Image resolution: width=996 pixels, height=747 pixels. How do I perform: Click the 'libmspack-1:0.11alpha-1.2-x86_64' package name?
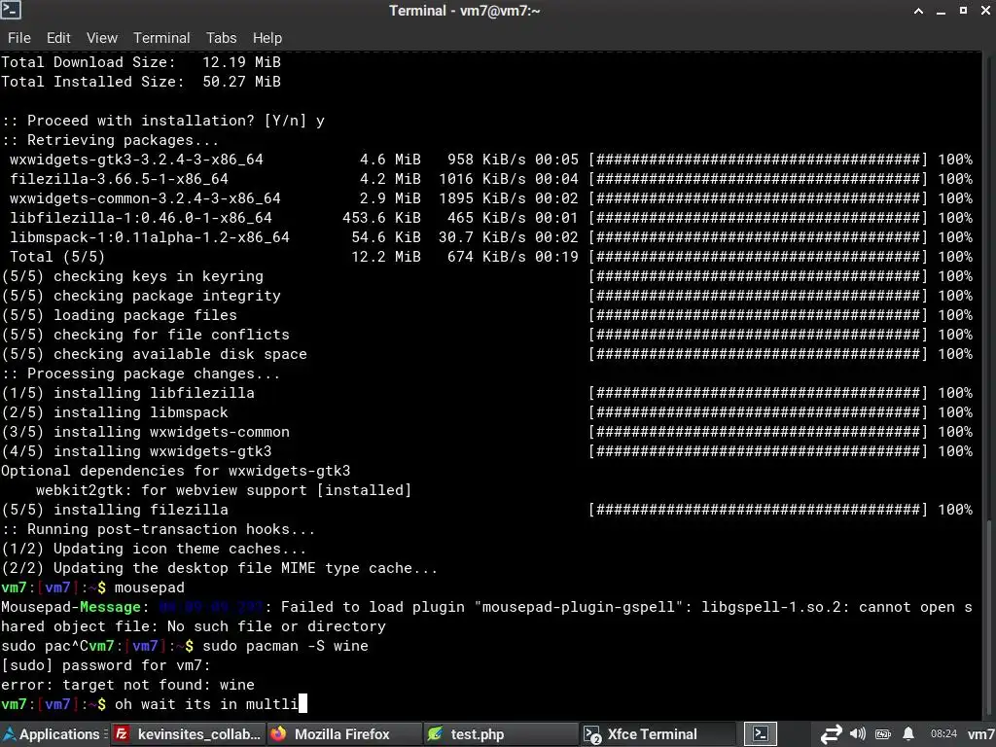(x=149, y=237)
